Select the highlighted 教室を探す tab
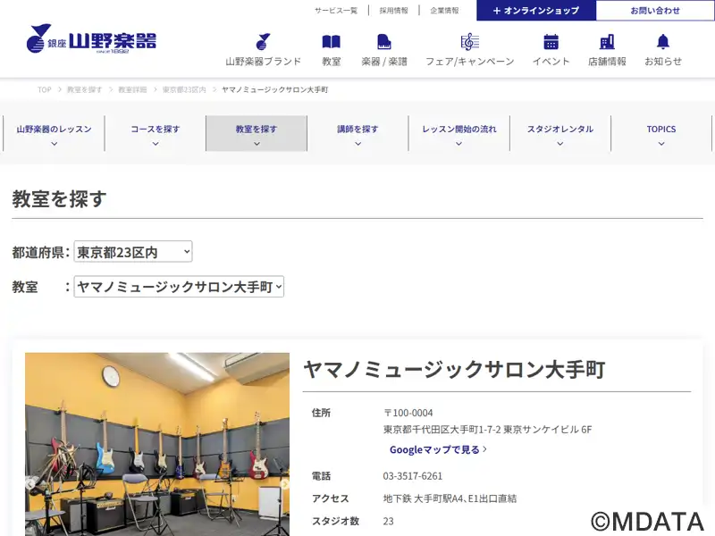The height and width of the screenshot is (536, 715). pos(257,133)
